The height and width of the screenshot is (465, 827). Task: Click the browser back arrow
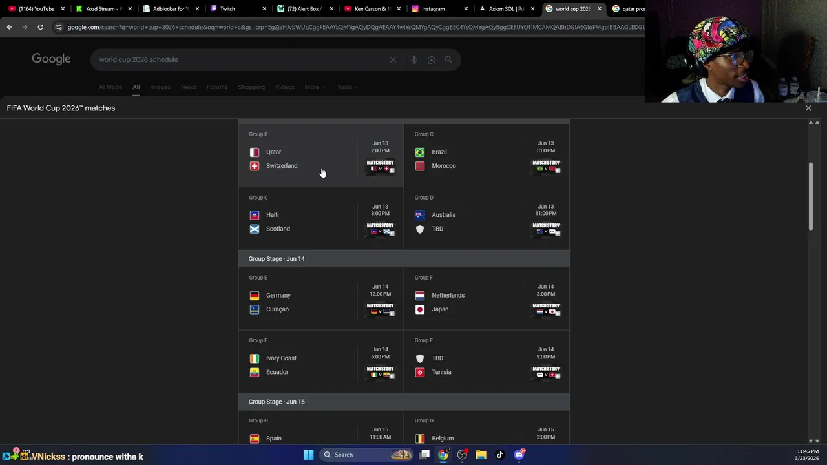pyautogui.click(x=9, y=27)
